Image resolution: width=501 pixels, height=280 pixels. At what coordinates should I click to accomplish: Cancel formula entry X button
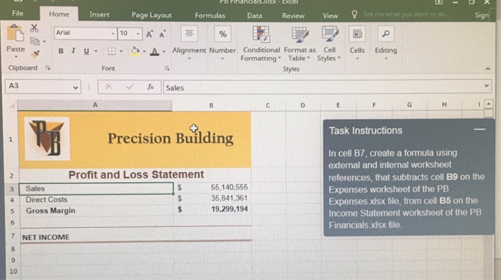pos(109,86)
